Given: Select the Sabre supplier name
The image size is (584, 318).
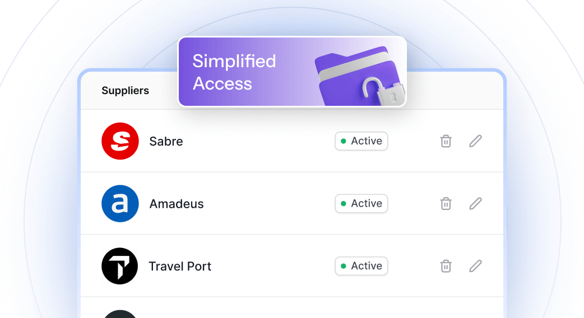Looking at the screenshot, I should coord(166,142).
